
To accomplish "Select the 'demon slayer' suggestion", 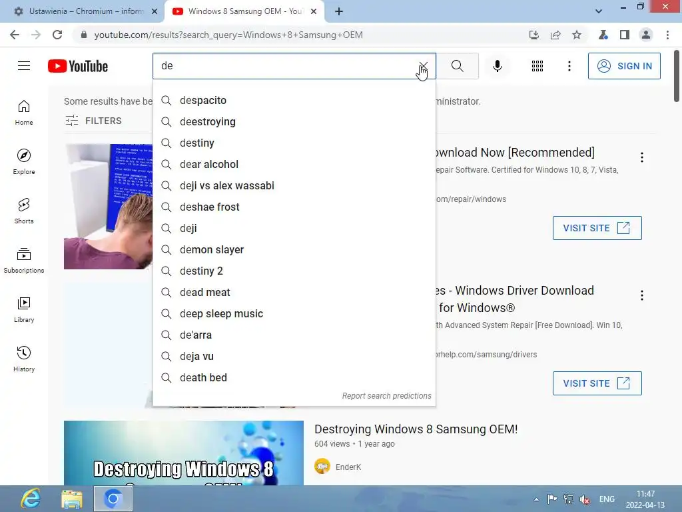I will 294,249.
